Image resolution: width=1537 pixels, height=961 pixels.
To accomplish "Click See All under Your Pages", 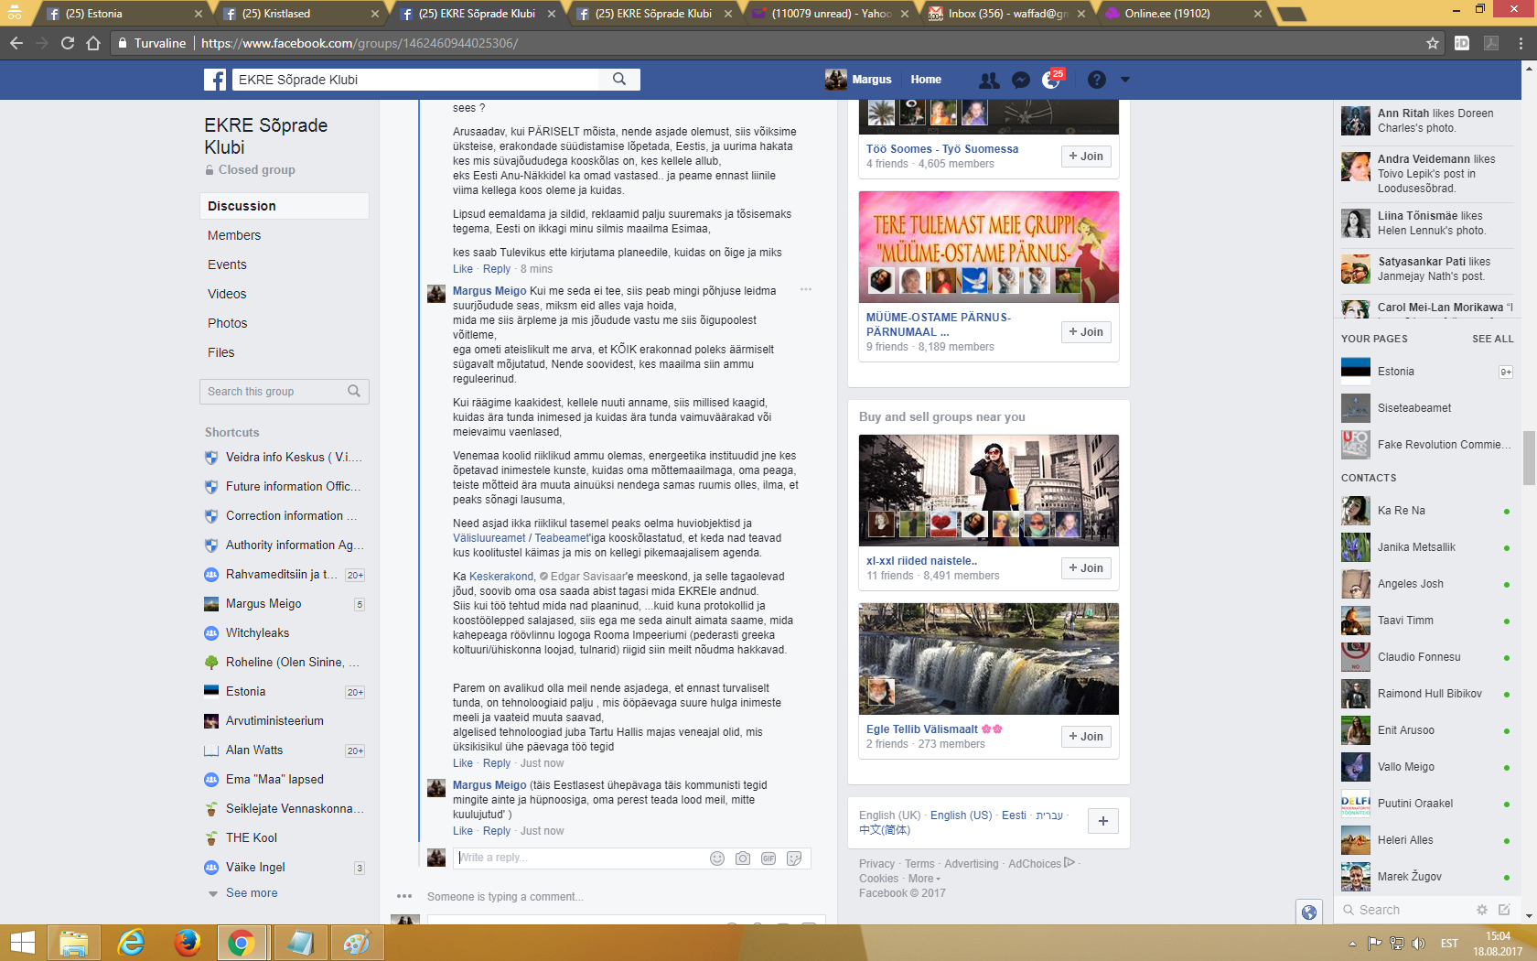I will (x=1493, y=339).
